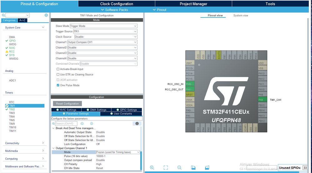Click the fit-to-view frame icon
The height and width of the screenshot is (173, 312).
pyautogui.click(x=166, y=168)
